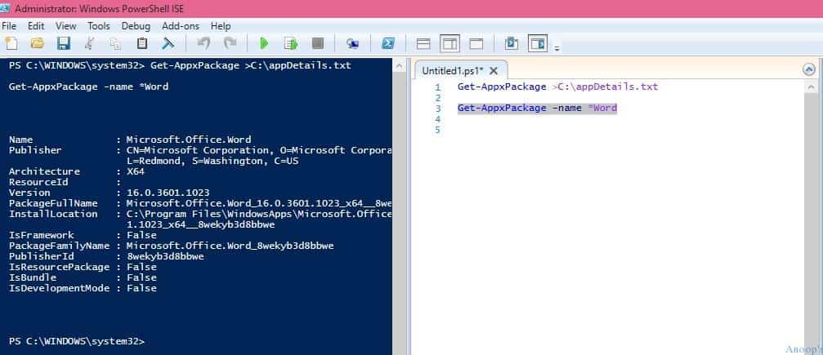Image resolution: width=823 pixels, height=355 pixels.
Task: Start PowerShell.exe from the blue console icon
Action: click(388, 43)
